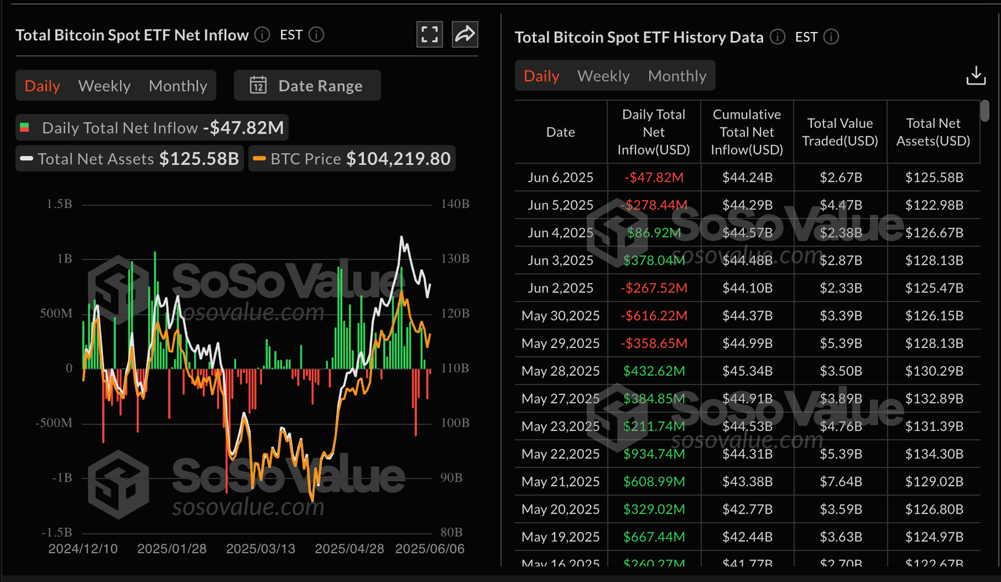This screenshot has height=582, width=1001.
Task: Click info icon after EST in chart panel
Action: (x=316, y=35)
